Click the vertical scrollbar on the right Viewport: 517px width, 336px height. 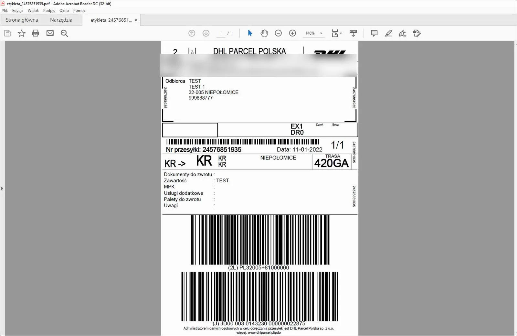pos(515,188)
